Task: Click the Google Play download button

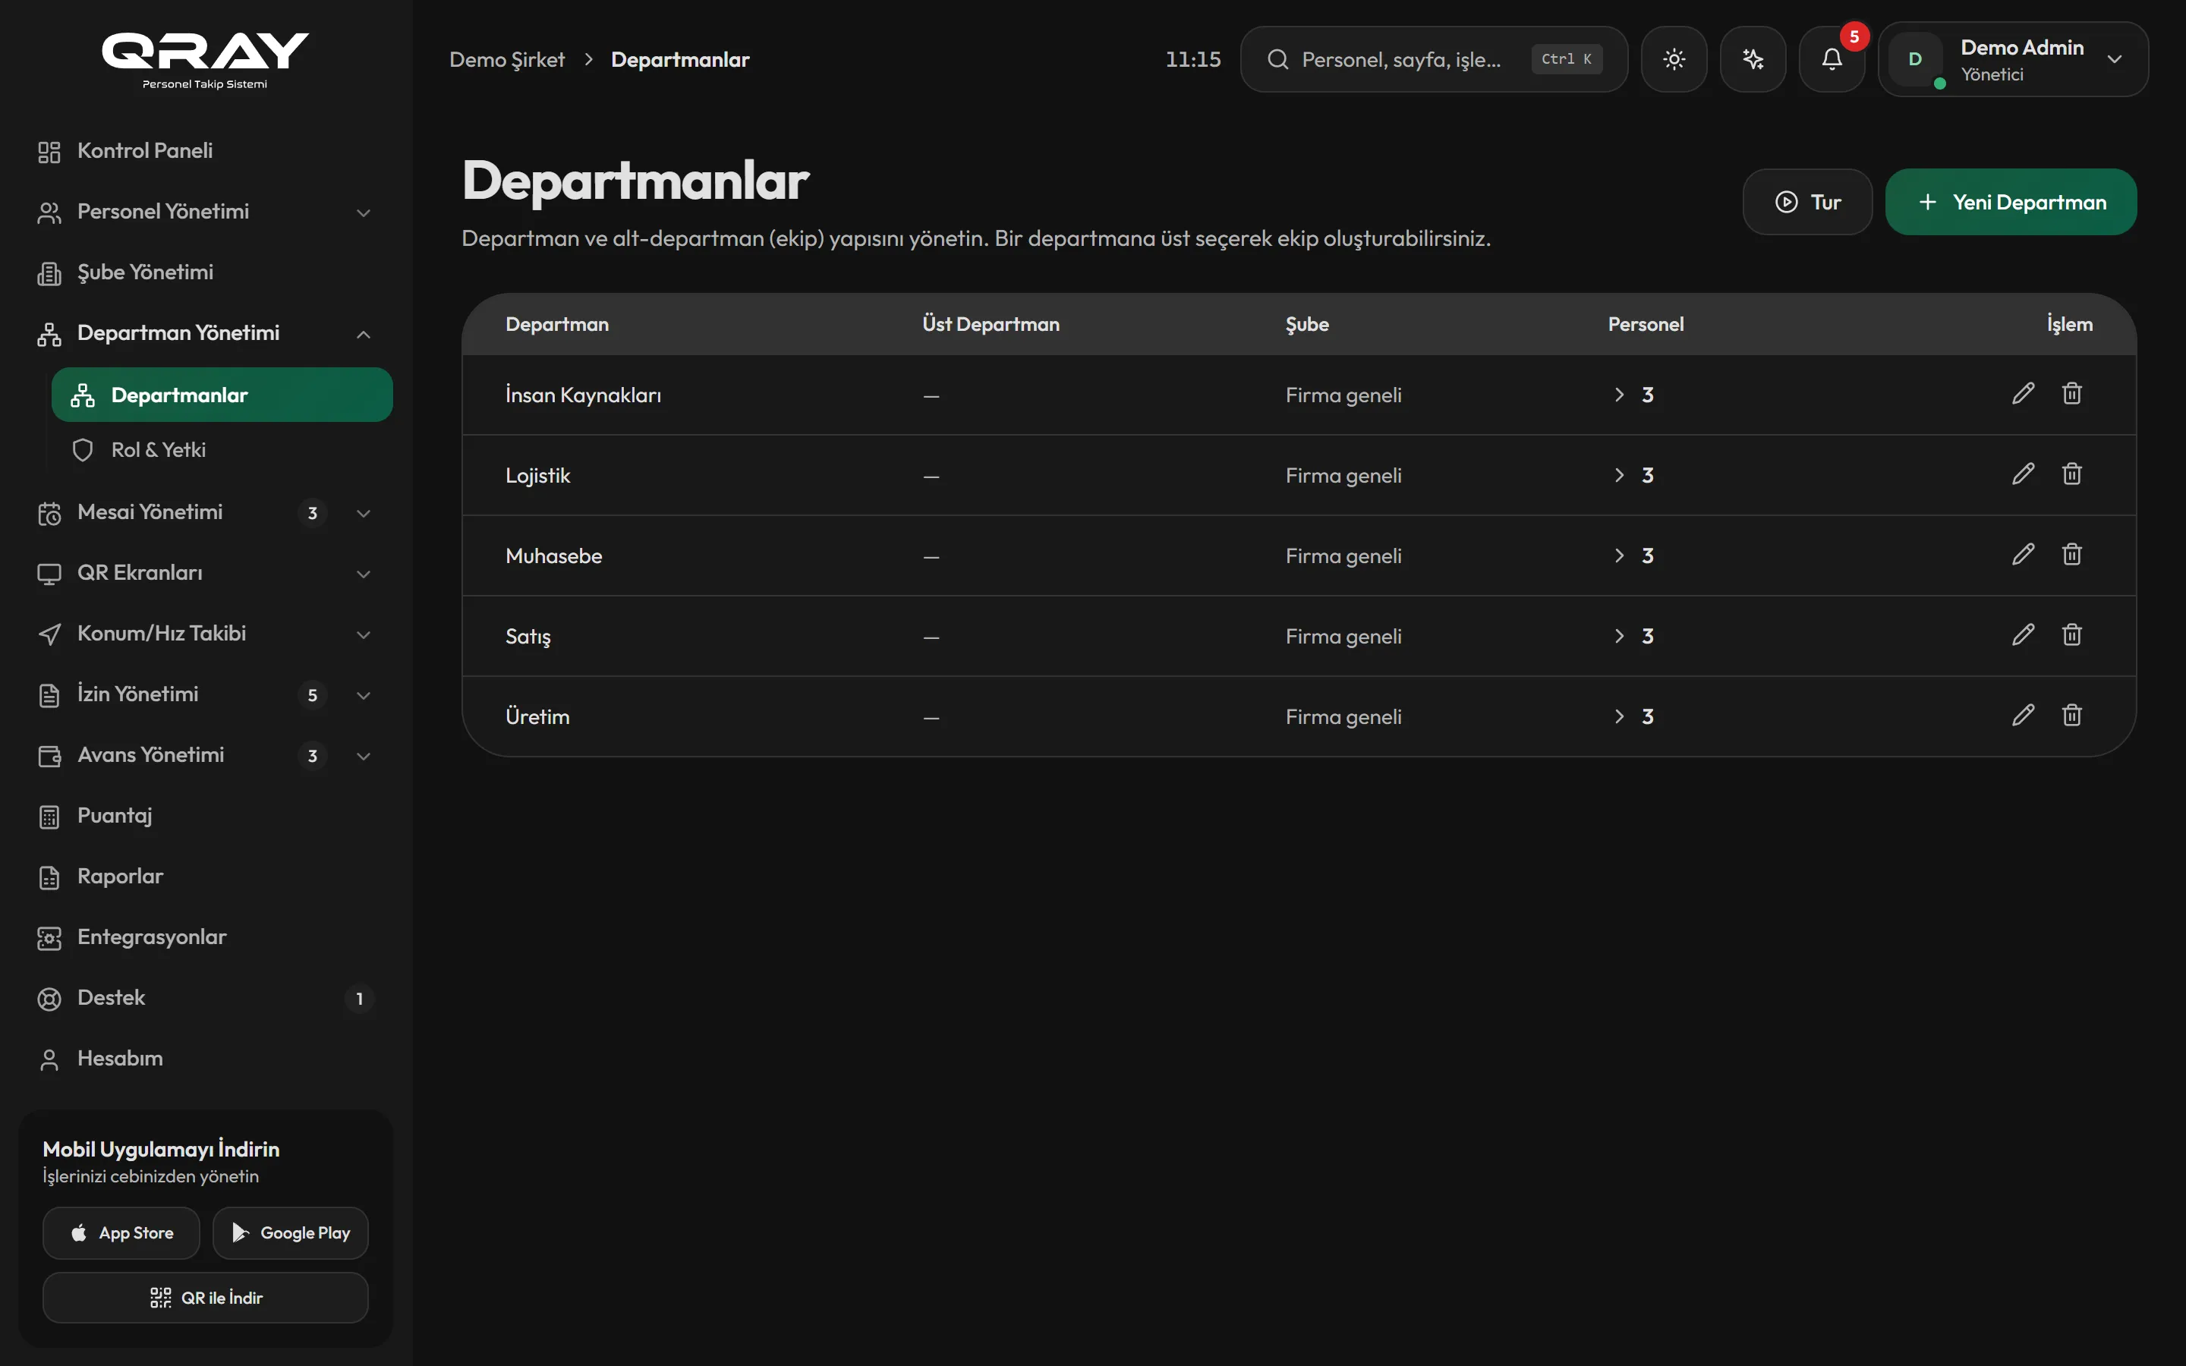Action: [x=291, y=1232]
